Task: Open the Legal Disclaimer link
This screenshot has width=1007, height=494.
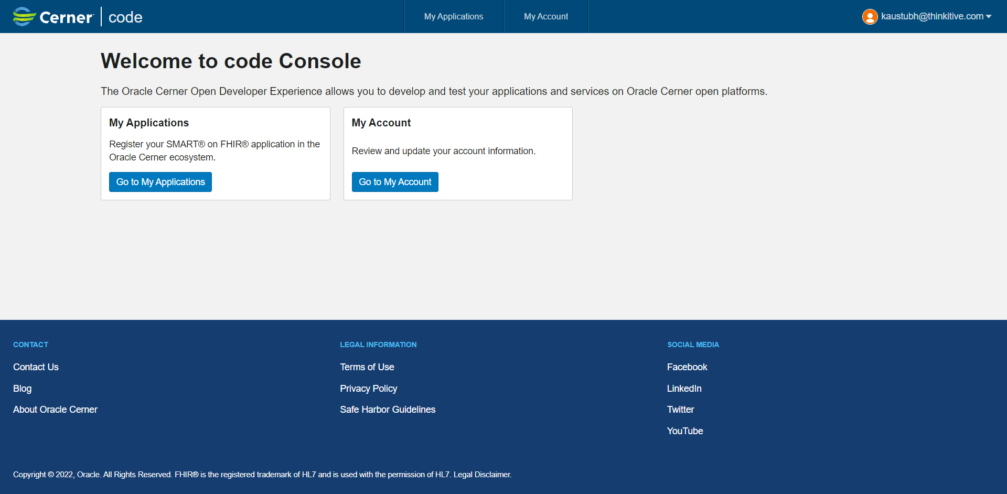Action: coord(482,475)
